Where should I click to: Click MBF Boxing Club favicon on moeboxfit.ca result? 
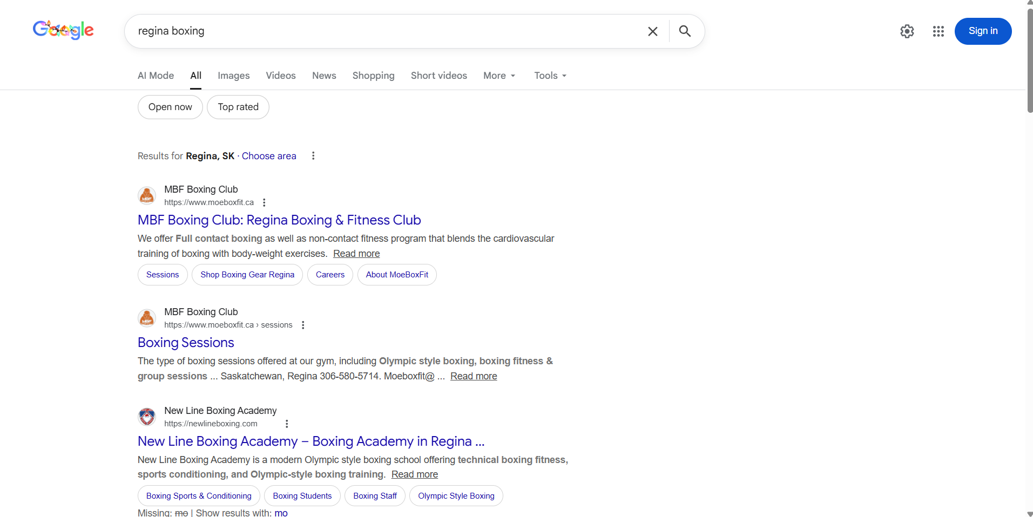tap(147, 196)
